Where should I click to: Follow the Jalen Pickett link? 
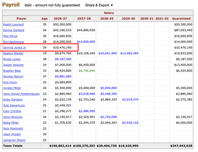click(12, 134)
